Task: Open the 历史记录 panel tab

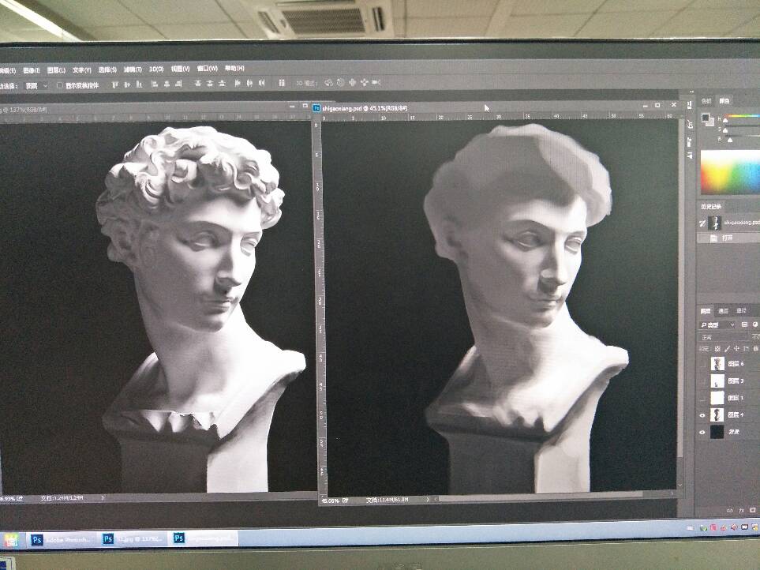Action: [x=711, y=207]
